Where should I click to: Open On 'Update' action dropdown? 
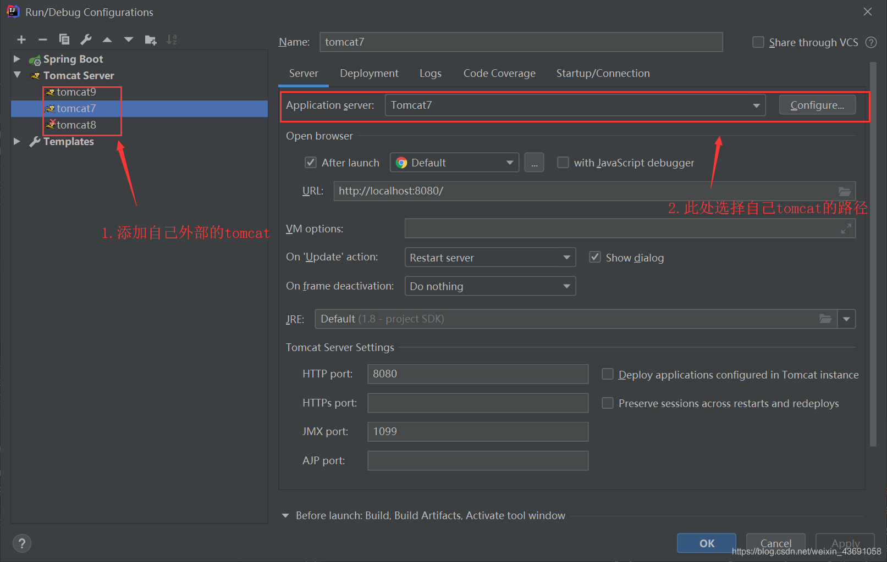point(490,257)
